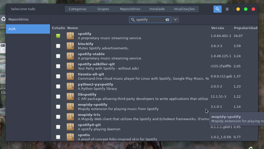Sort by the Nome column header
This screenshot has height=149, width=264.
73,28
